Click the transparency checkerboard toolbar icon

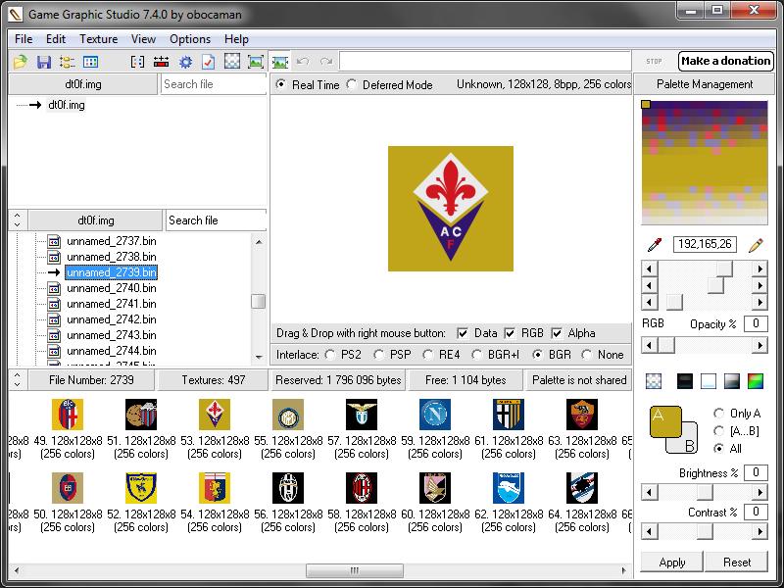232,61
